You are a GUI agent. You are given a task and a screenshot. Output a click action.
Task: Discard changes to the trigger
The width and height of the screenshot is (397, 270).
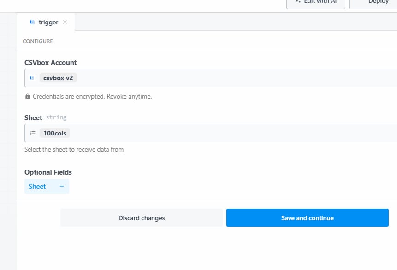click(x=142, y=218)
